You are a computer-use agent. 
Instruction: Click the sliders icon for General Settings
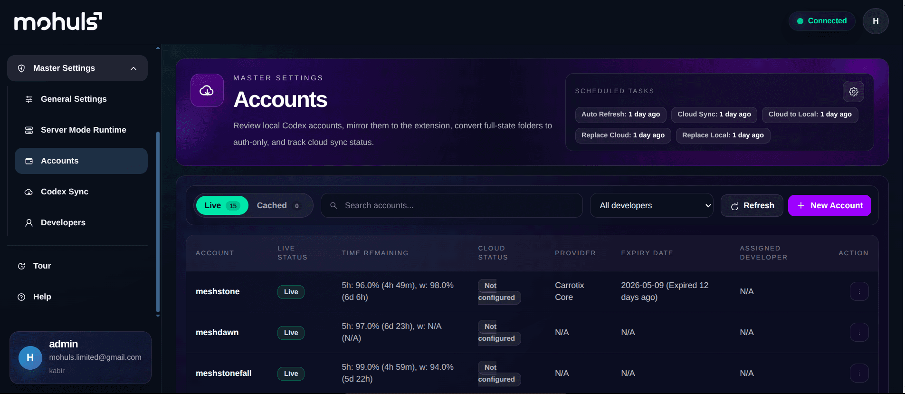29,99
